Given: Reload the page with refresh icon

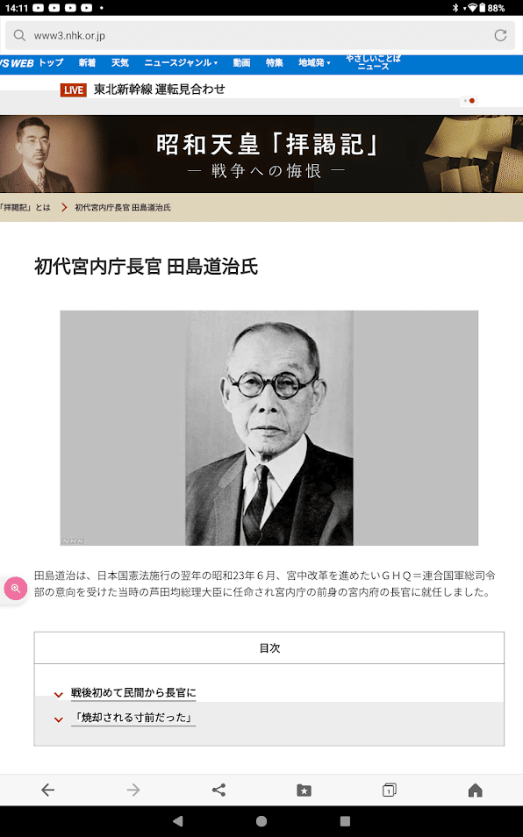Looking at the screenshot, I should 500,35.
